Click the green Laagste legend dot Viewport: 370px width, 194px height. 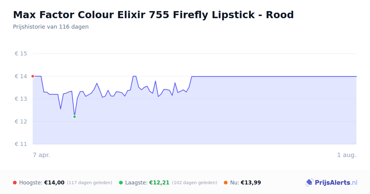click(x=121, y=183)
